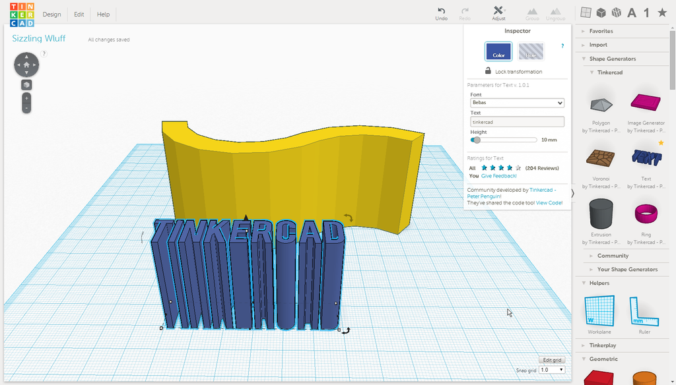Screen dimensions: 676x385
Task: Open the Adjust tools icon
Action: click(x=498, y=11)
